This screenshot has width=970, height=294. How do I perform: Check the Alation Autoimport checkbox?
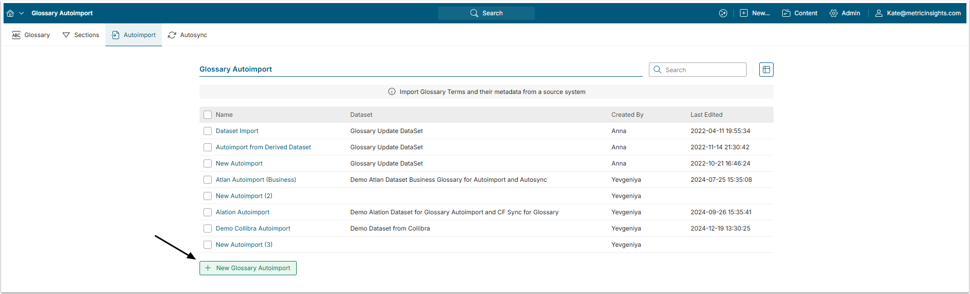tap(208, 212)
